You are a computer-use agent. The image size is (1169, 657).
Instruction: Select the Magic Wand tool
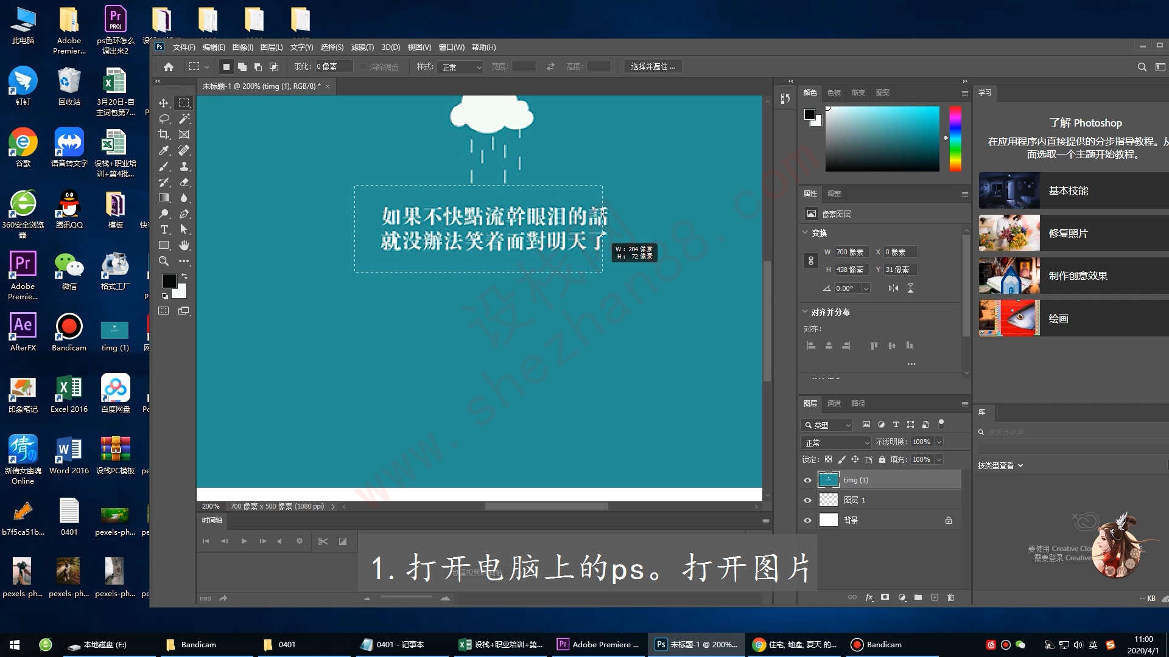pyautogui.click(x=184, y=119)
